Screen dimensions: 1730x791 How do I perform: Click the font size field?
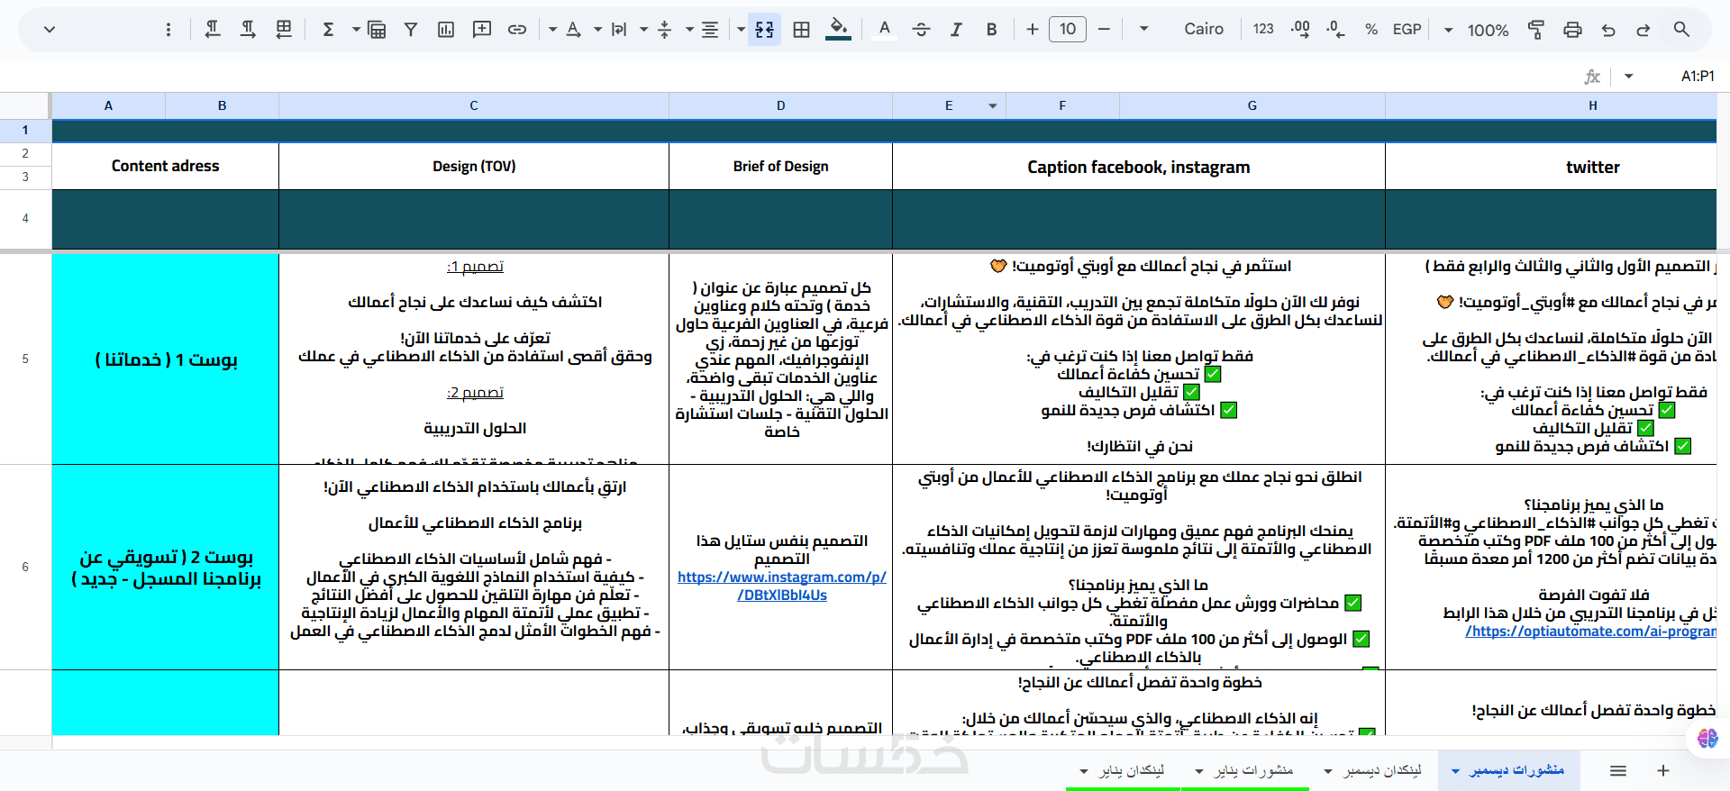1068,30
